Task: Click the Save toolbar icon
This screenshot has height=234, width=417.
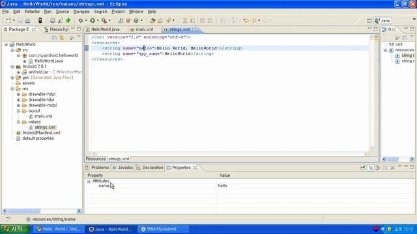Action: coord(20,21)
